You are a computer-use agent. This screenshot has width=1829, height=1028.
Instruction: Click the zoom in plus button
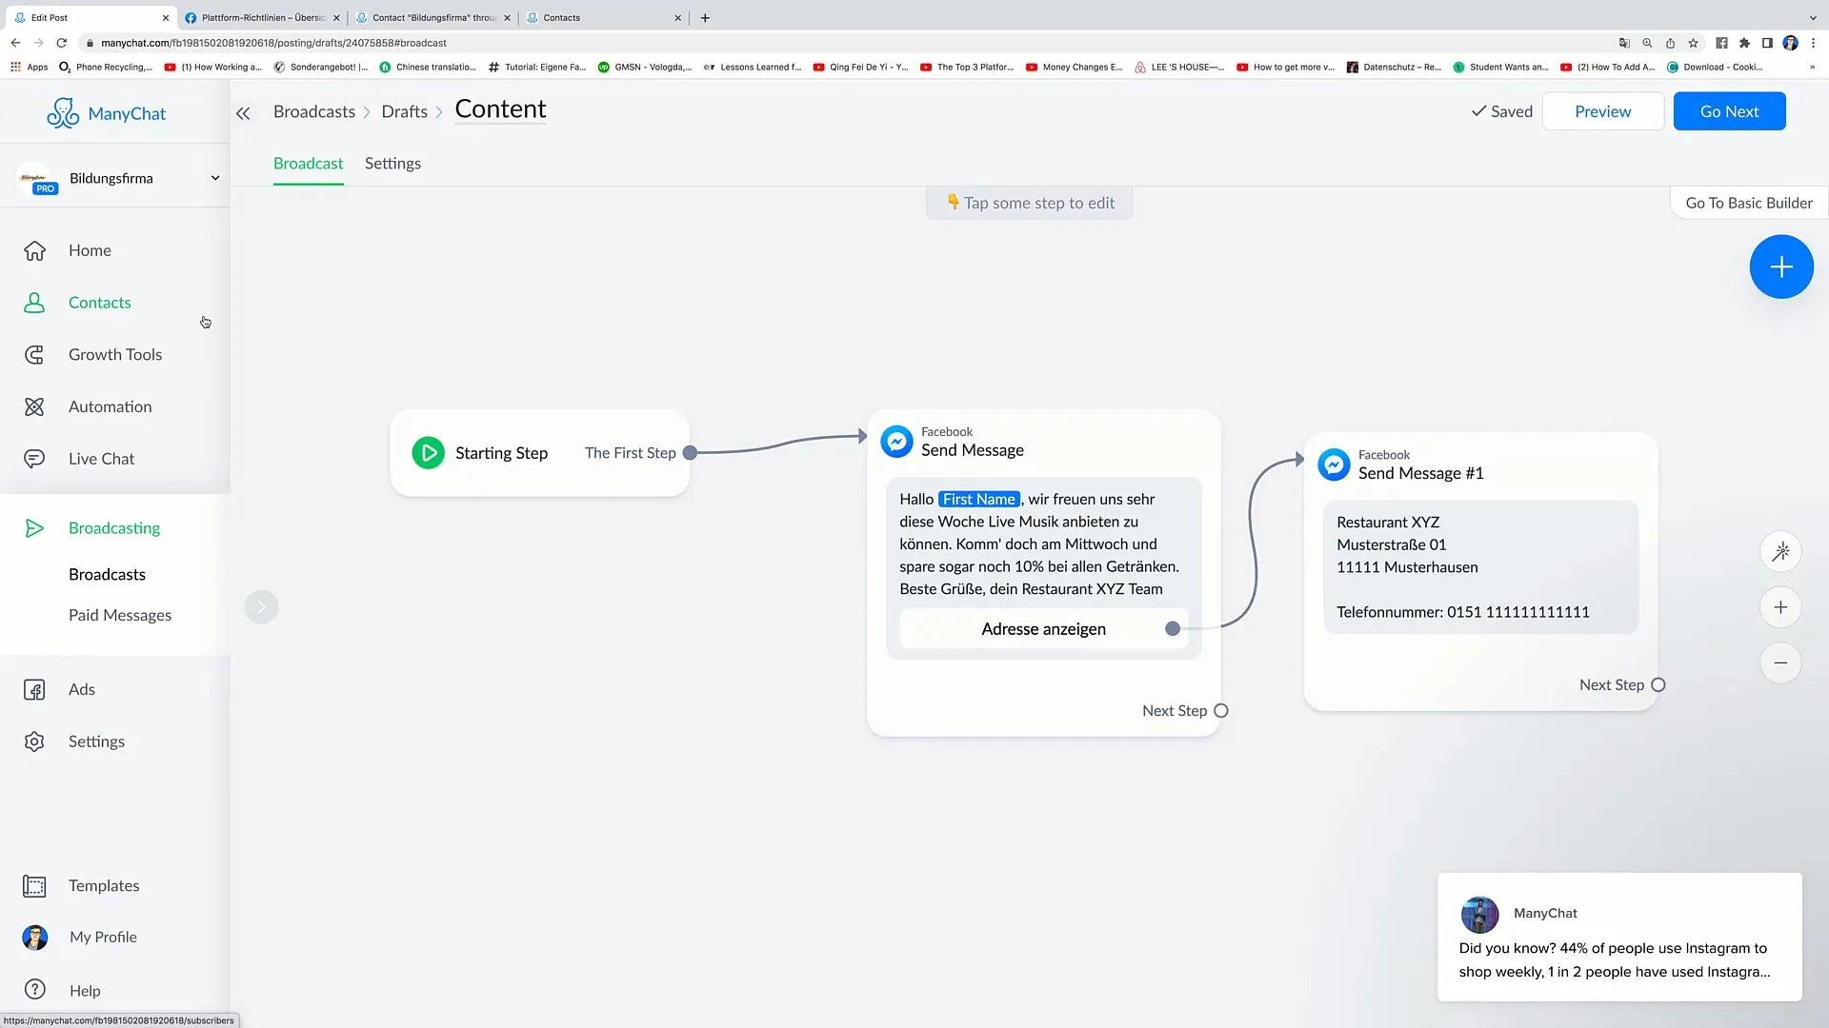point(1782,607)
